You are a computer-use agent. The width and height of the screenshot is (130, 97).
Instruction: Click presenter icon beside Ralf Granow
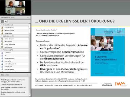pos(2,47)
